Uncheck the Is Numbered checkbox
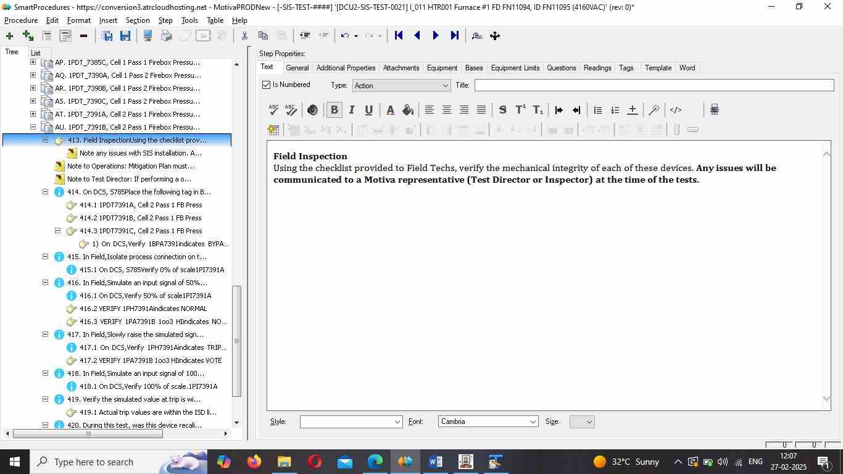This screenshot has width=843, height=474. point(267,85)
